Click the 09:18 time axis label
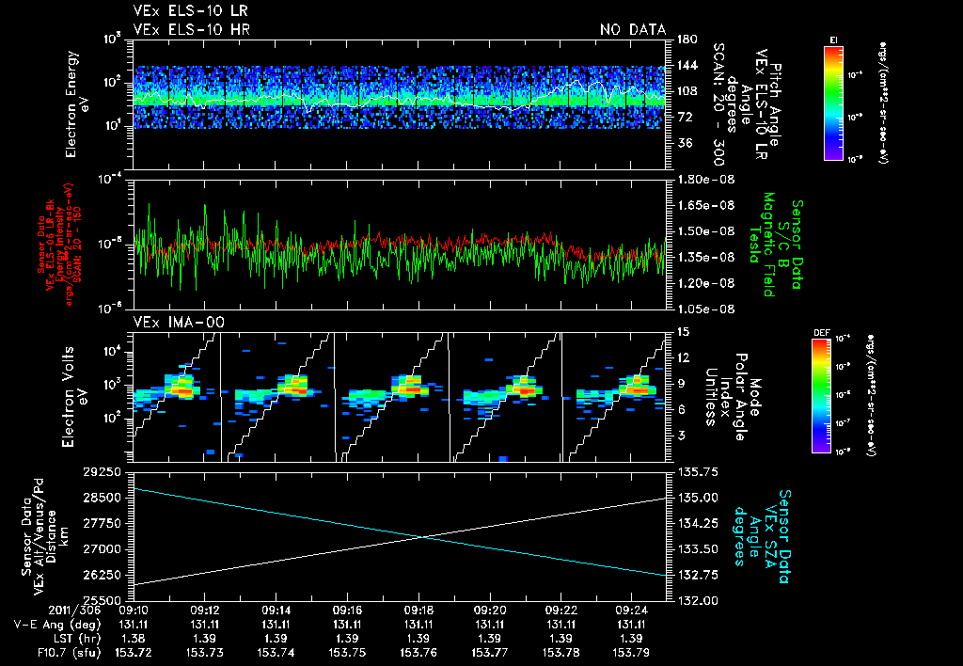Viewport: 963px width, 666px height. click(418, 611)
